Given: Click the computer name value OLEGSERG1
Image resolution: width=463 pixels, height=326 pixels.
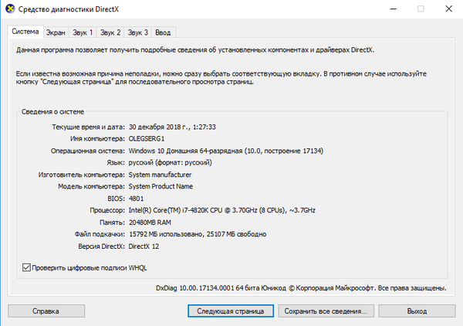Looking at the screenshot, I should tap(147, 138).
